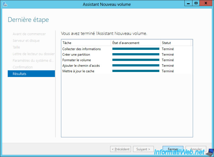
Task: Click the État d'avancement column header
Action: pos(136,43)
